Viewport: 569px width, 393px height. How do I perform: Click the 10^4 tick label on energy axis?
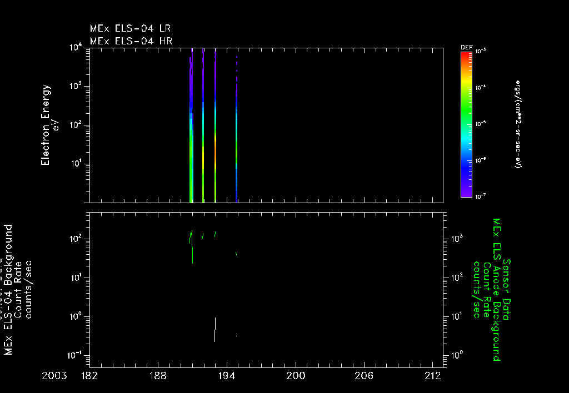tap(76, 48)
